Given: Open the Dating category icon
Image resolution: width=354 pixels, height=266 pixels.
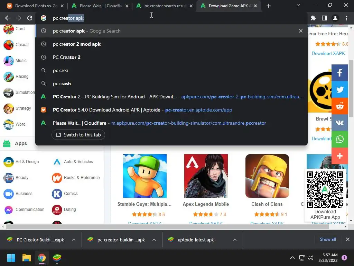Looking at the screenshot, I should click(57, 210).
